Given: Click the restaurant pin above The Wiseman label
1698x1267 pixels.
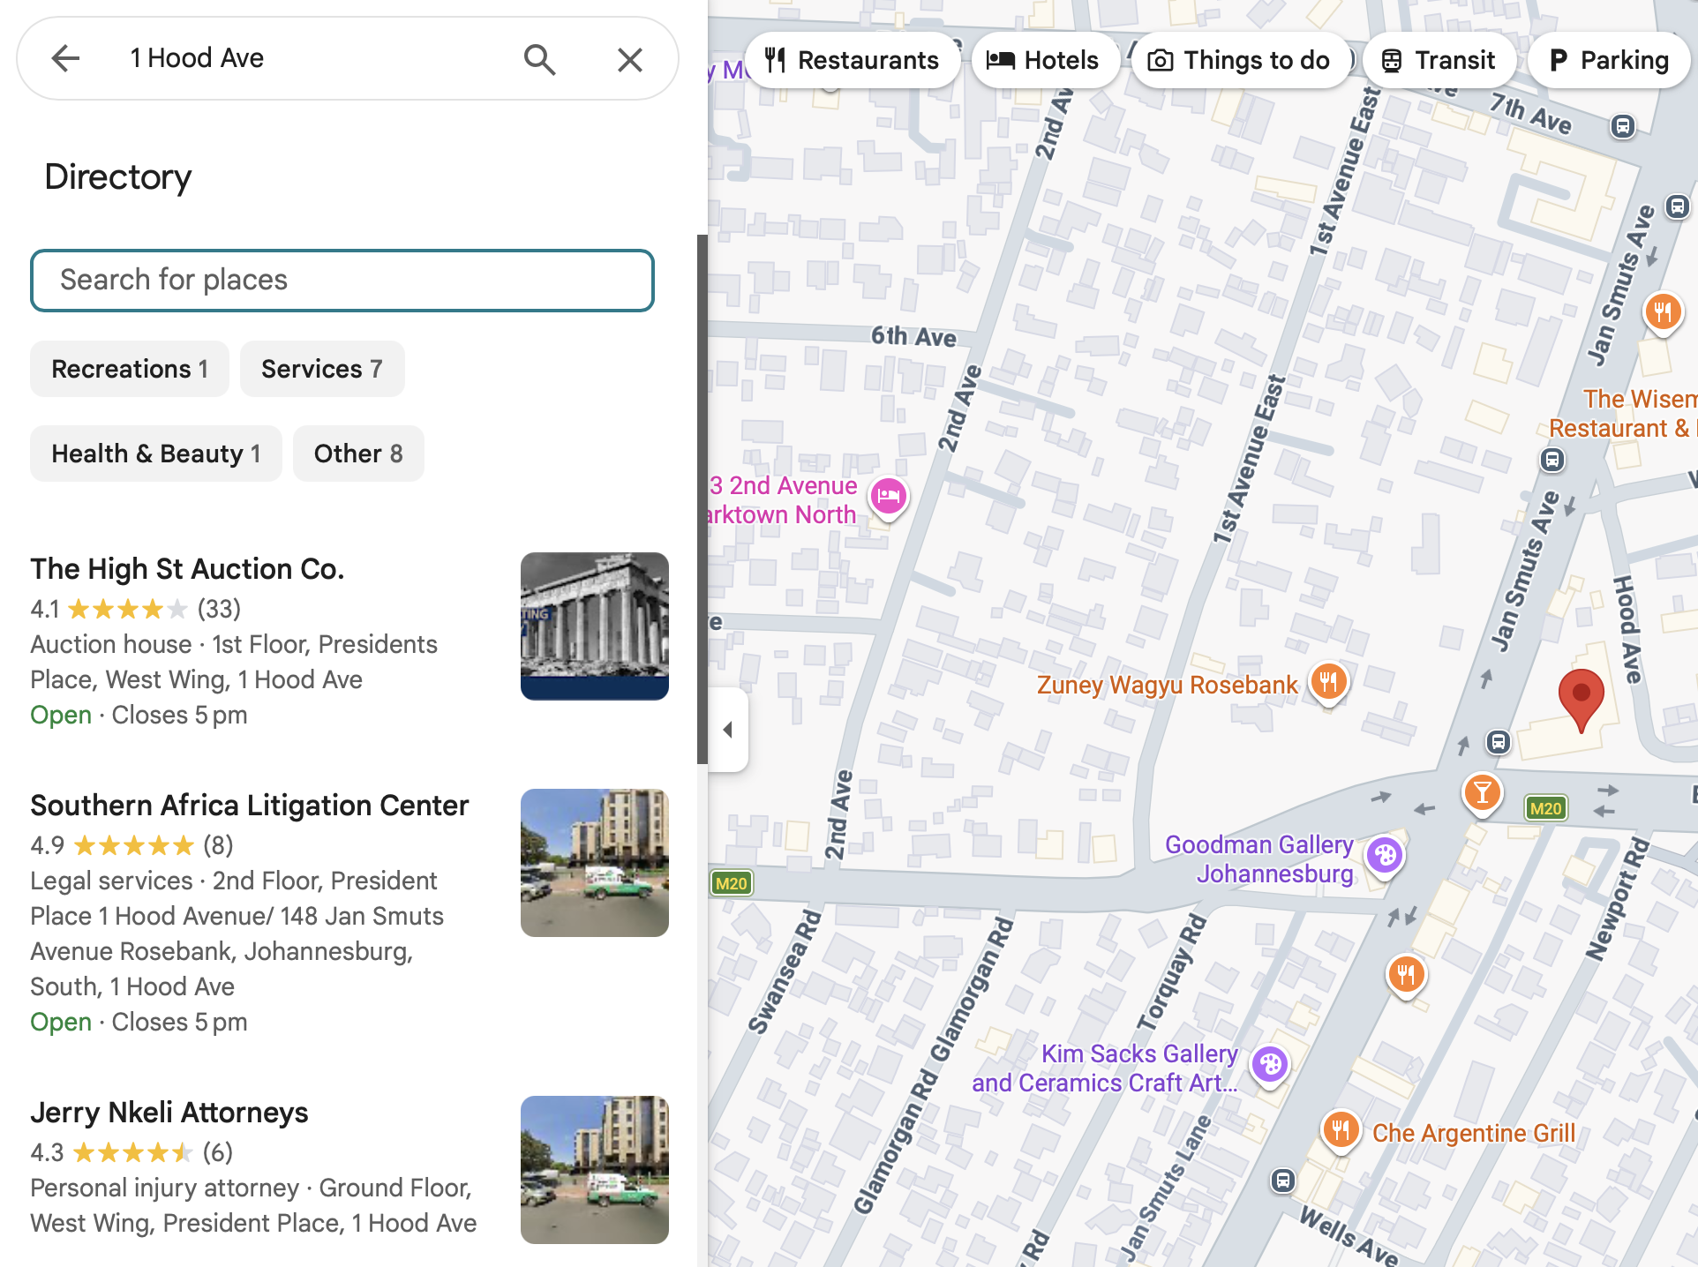Looking at the screenshot, I should 1663,312.
